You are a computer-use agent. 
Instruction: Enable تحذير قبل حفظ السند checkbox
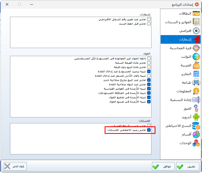(149, 24)
